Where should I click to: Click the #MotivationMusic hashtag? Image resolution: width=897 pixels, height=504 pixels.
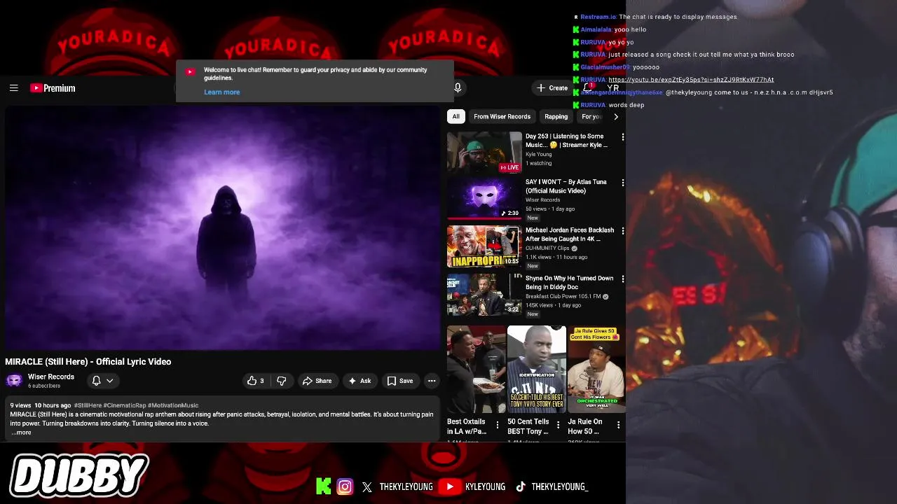point(173,405)
